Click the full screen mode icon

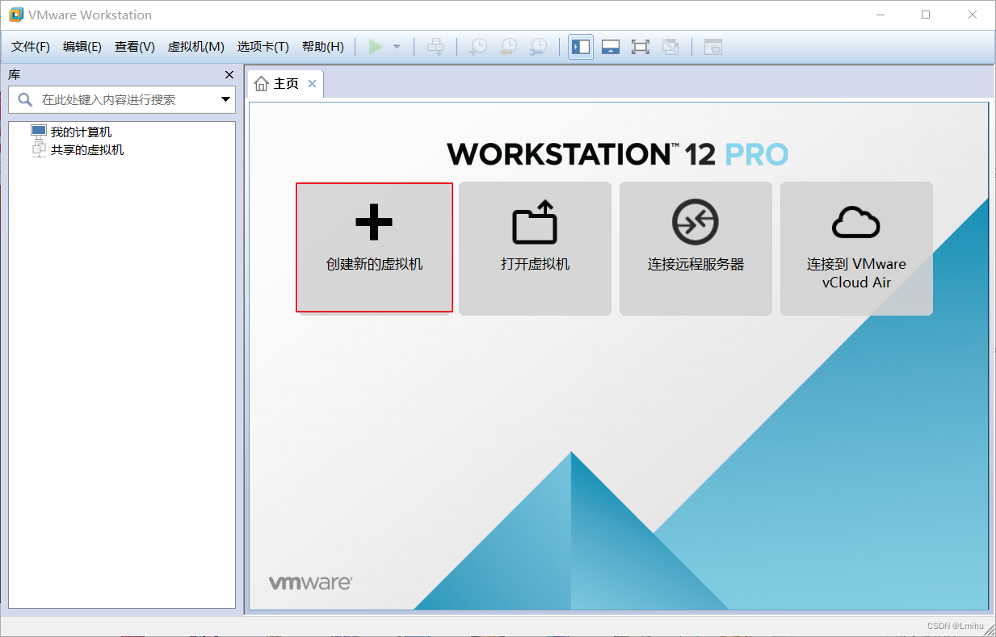click(641, 47)
